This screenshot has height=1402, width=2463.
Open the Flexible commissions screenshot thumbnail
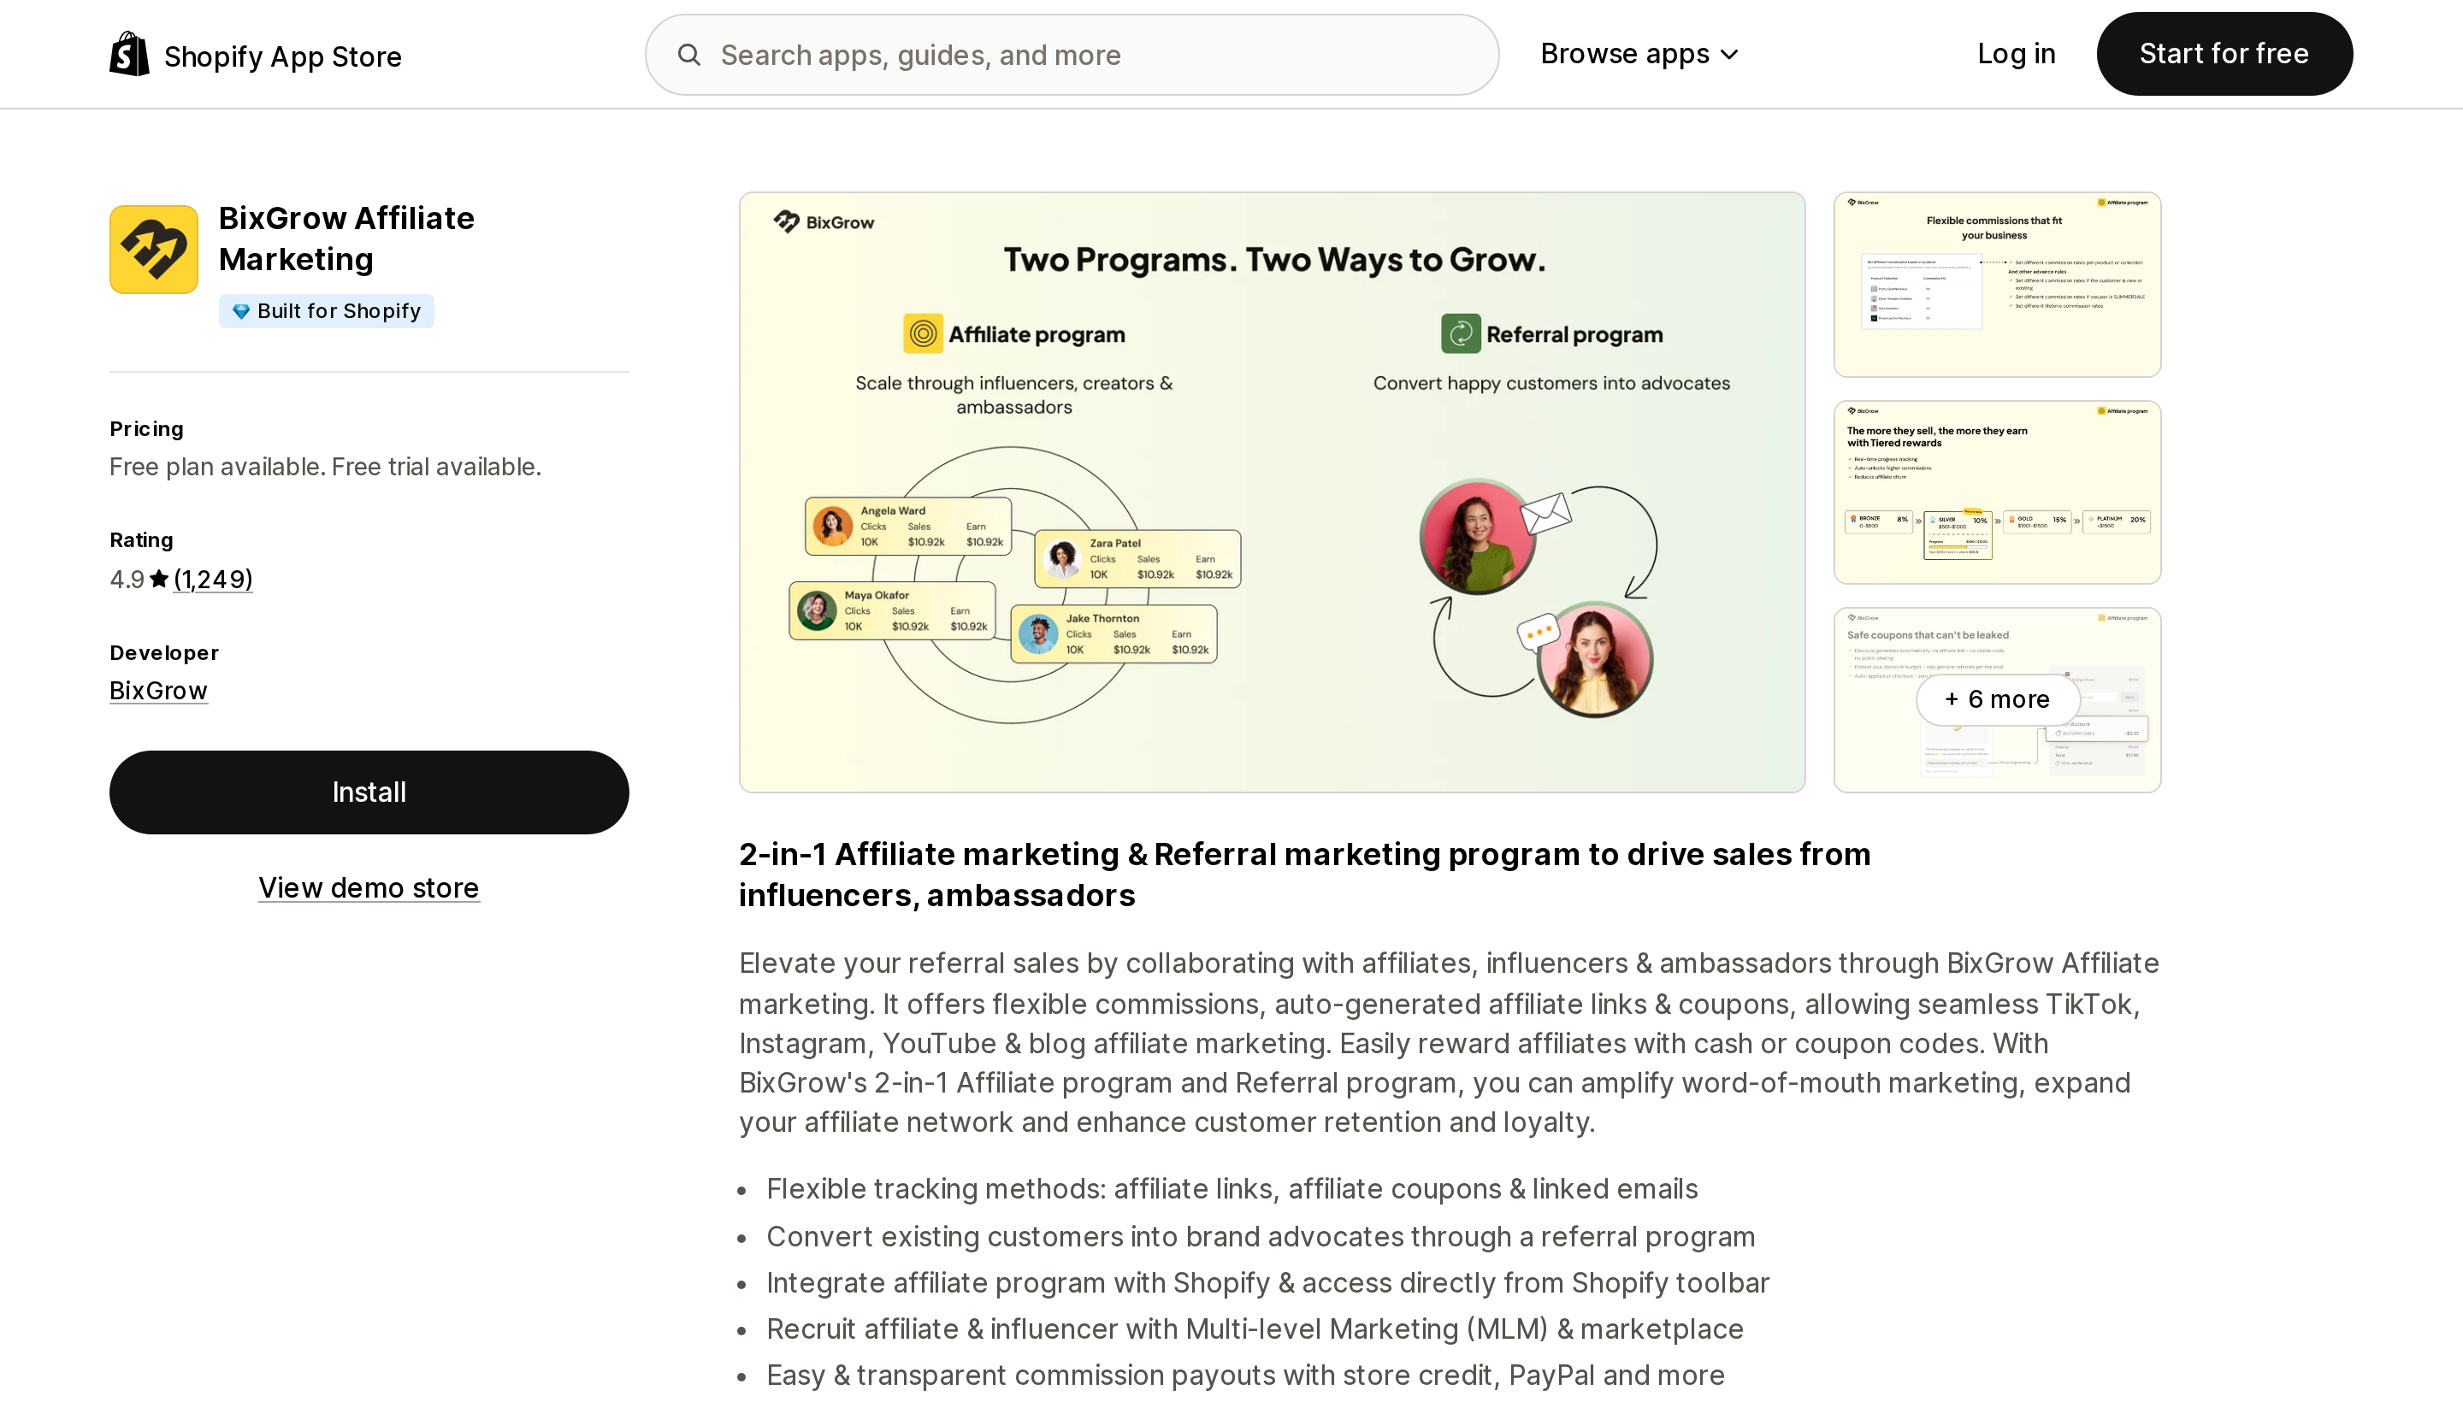(1997, 284)
